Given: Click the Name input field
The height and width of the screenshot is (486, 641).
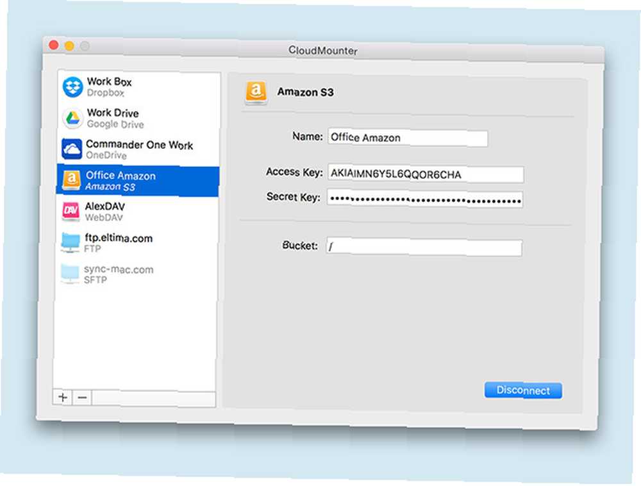Looking at the screenshot, I should [x=408, y=138].
